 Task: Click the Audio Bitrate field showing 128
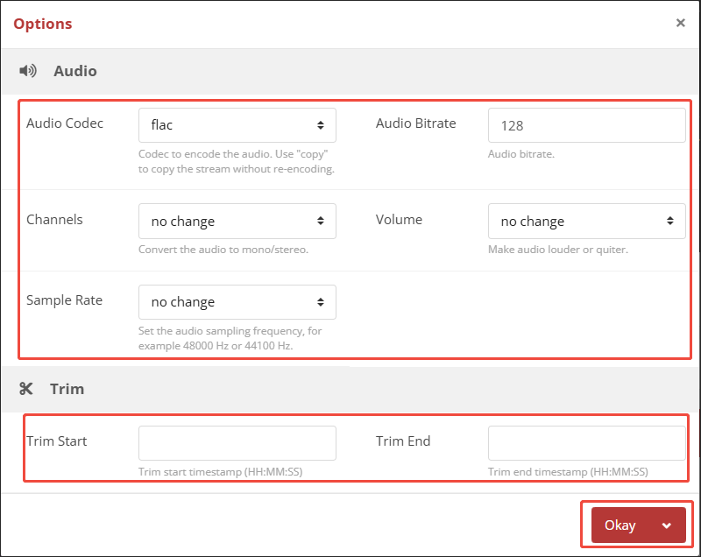pyautogui.click(x=586, y=125)
